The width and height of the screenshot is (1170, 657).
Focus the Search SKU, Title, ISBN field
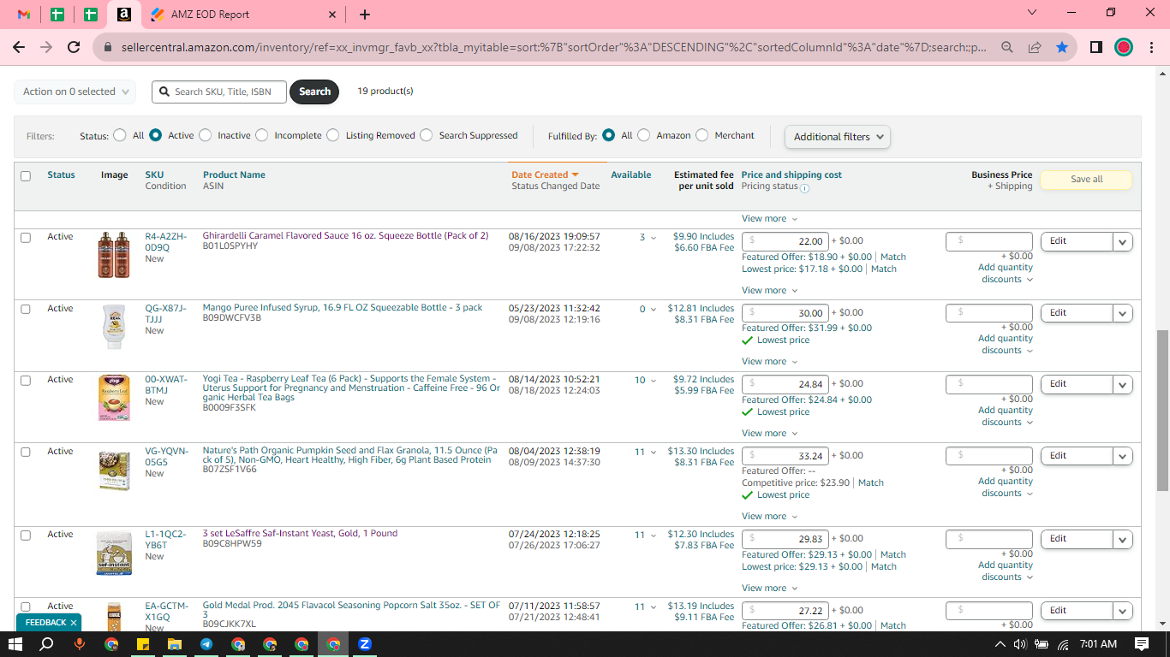219,92
